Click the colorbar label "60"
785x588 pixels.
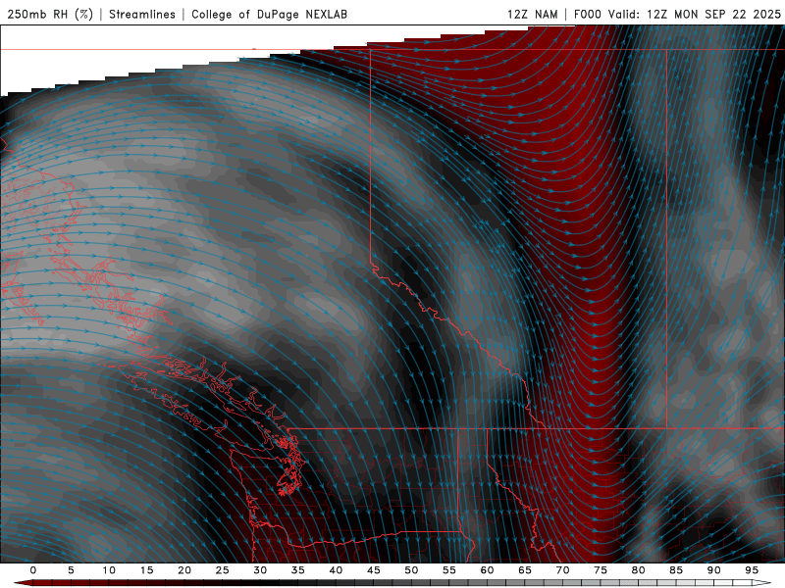(x=487, y=570)
